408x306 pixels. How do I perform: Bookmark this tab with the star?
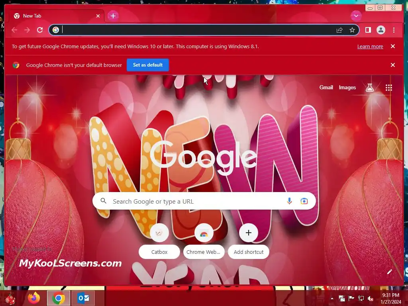coord(352,30)
